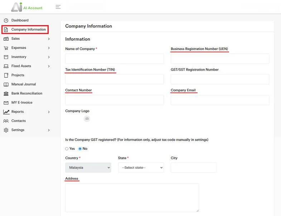Click the Bank Reconciliation building icon
281x216 pixels.
(6, 93)
